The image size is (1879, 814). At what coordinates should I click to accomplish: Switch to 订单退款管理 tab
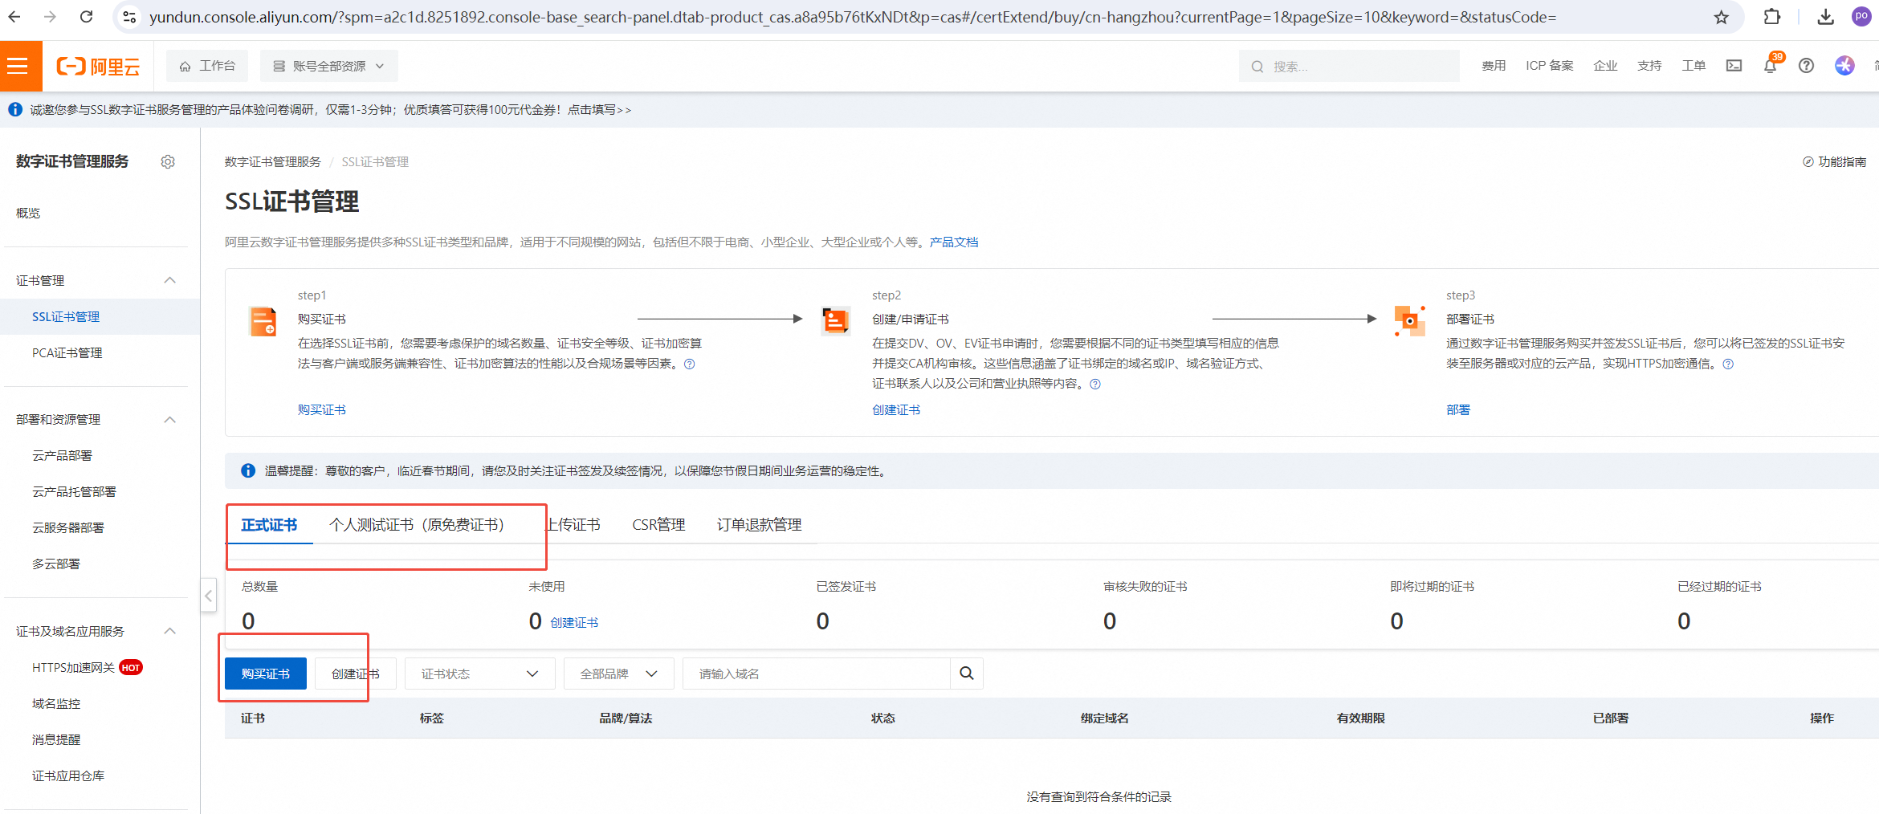pyautogui.click(x=759, y=525)
